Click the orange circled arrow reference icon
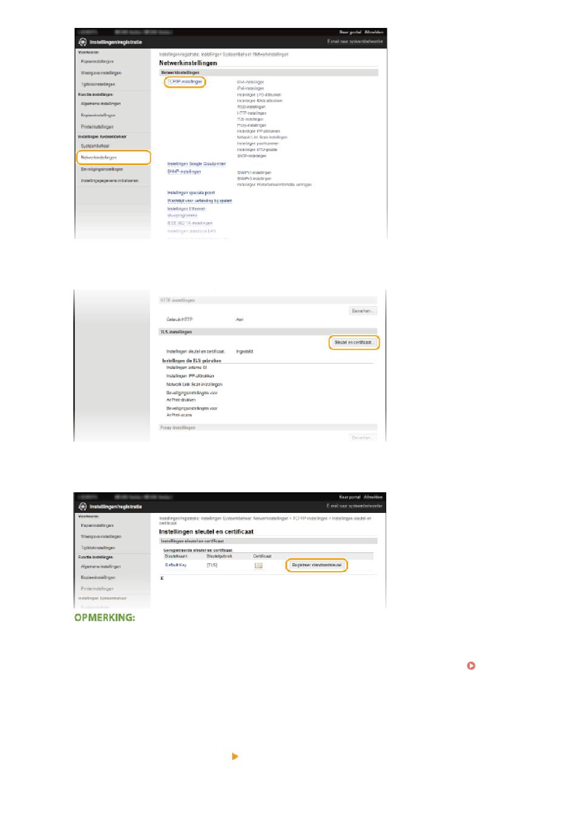 click(x=471, y=666)
